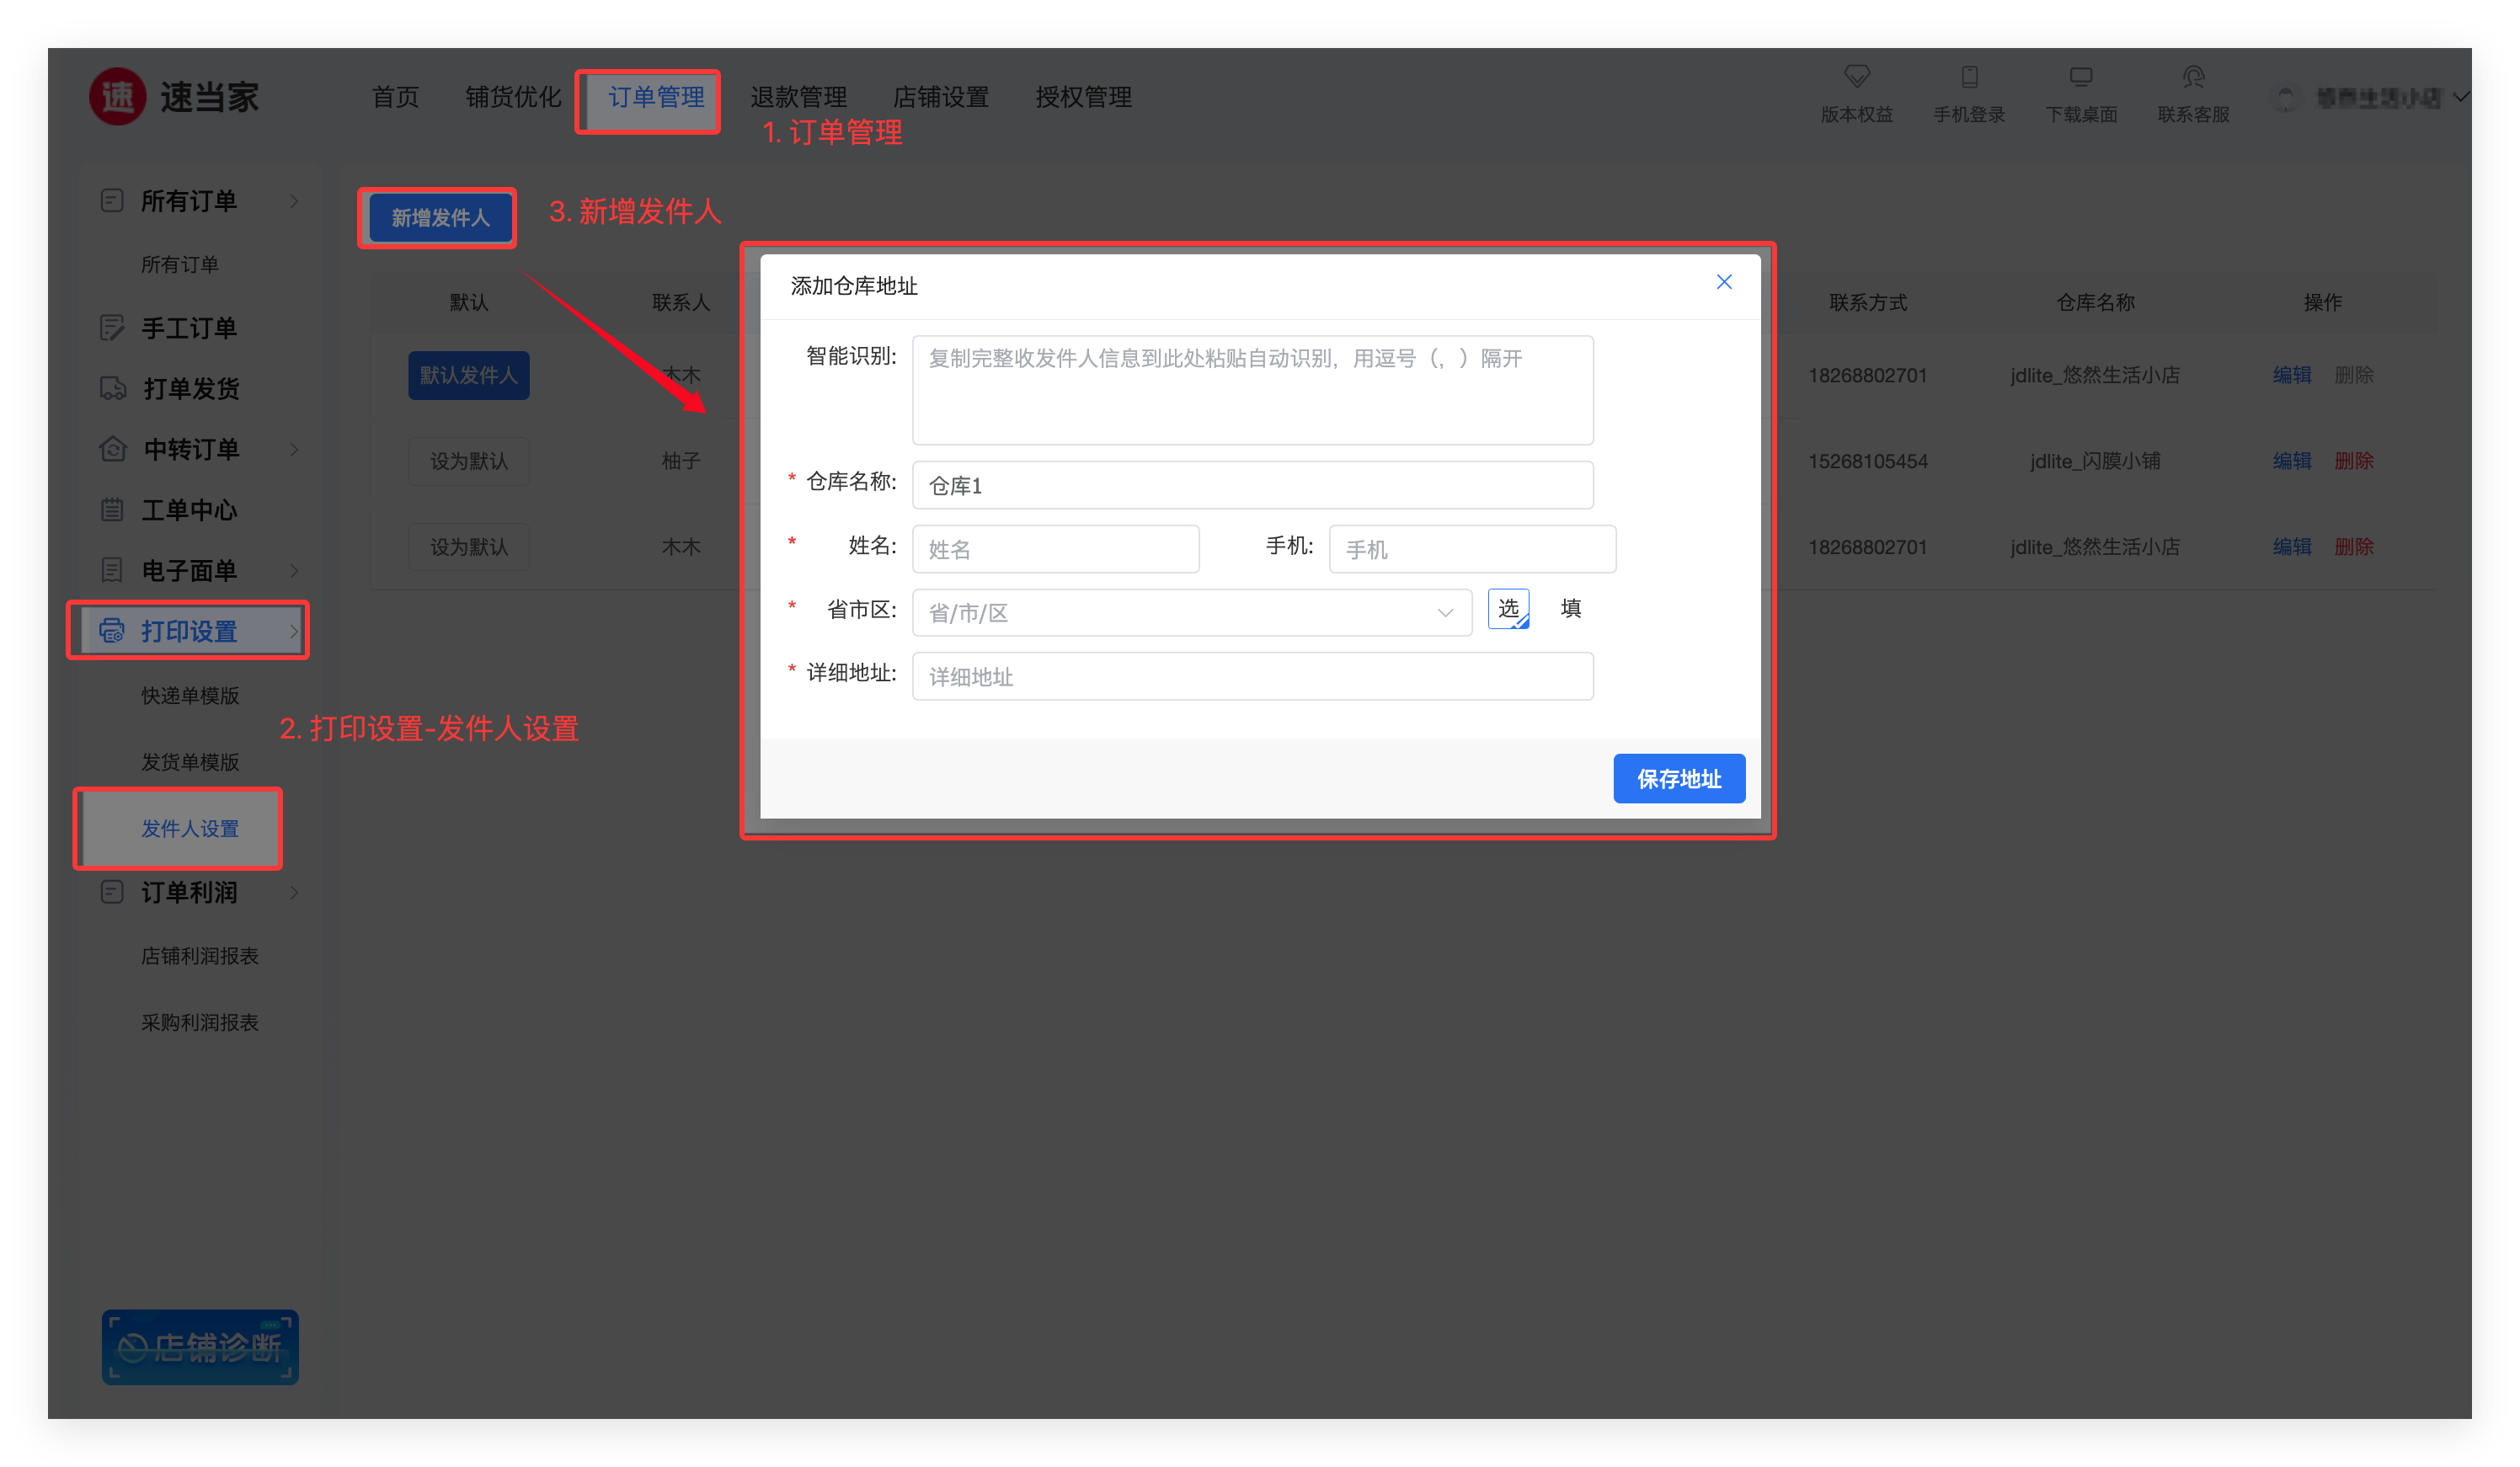Click the 打单发货 sidebar icon
This screenshot has height=1467, width=2520.
pos(113,388)
